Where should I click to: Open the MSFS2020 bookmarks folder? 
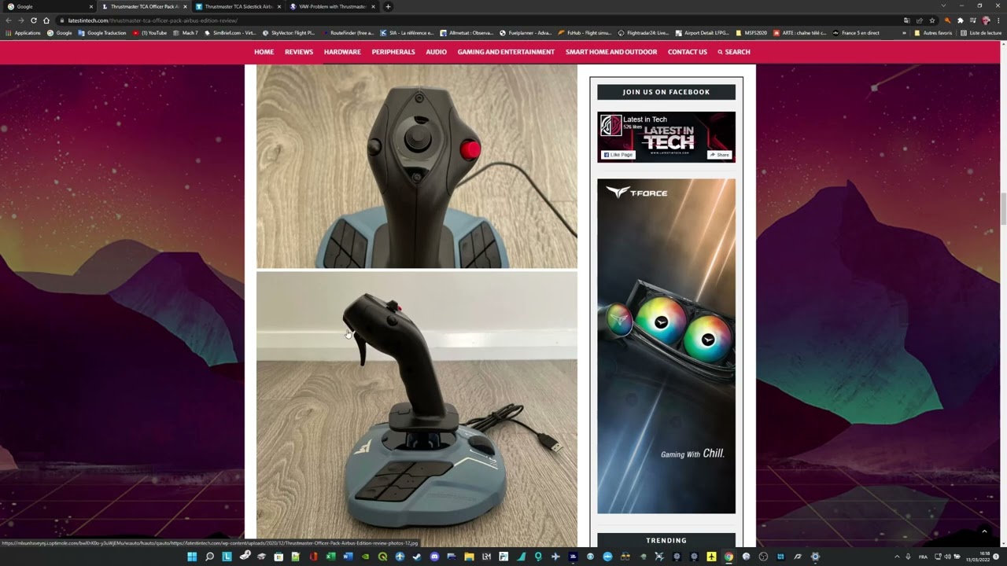click(x=751, y=33)
